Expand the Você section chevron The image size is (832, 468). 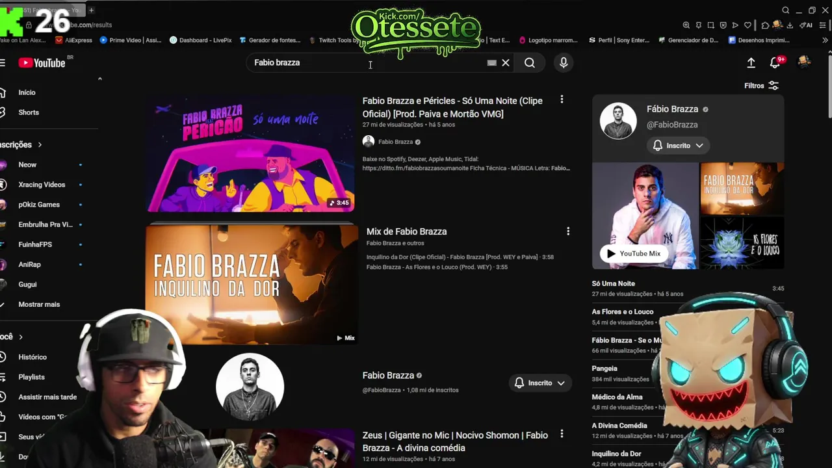(x=21, y=337)
